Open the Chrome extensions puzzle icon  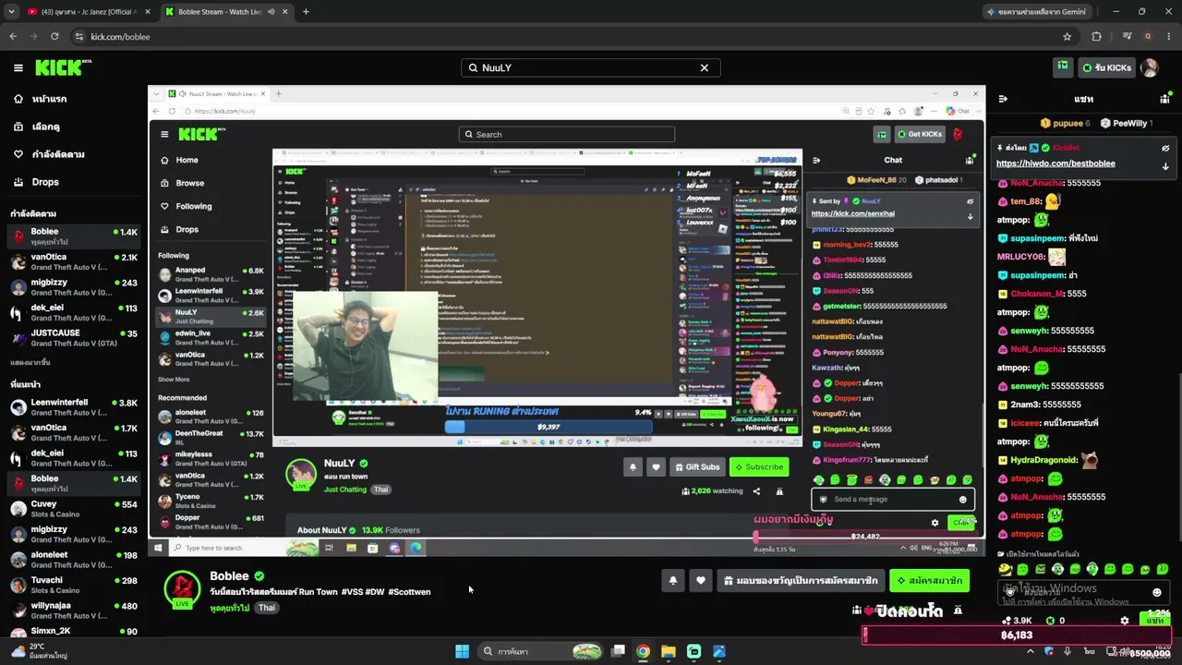(1097, 36)
